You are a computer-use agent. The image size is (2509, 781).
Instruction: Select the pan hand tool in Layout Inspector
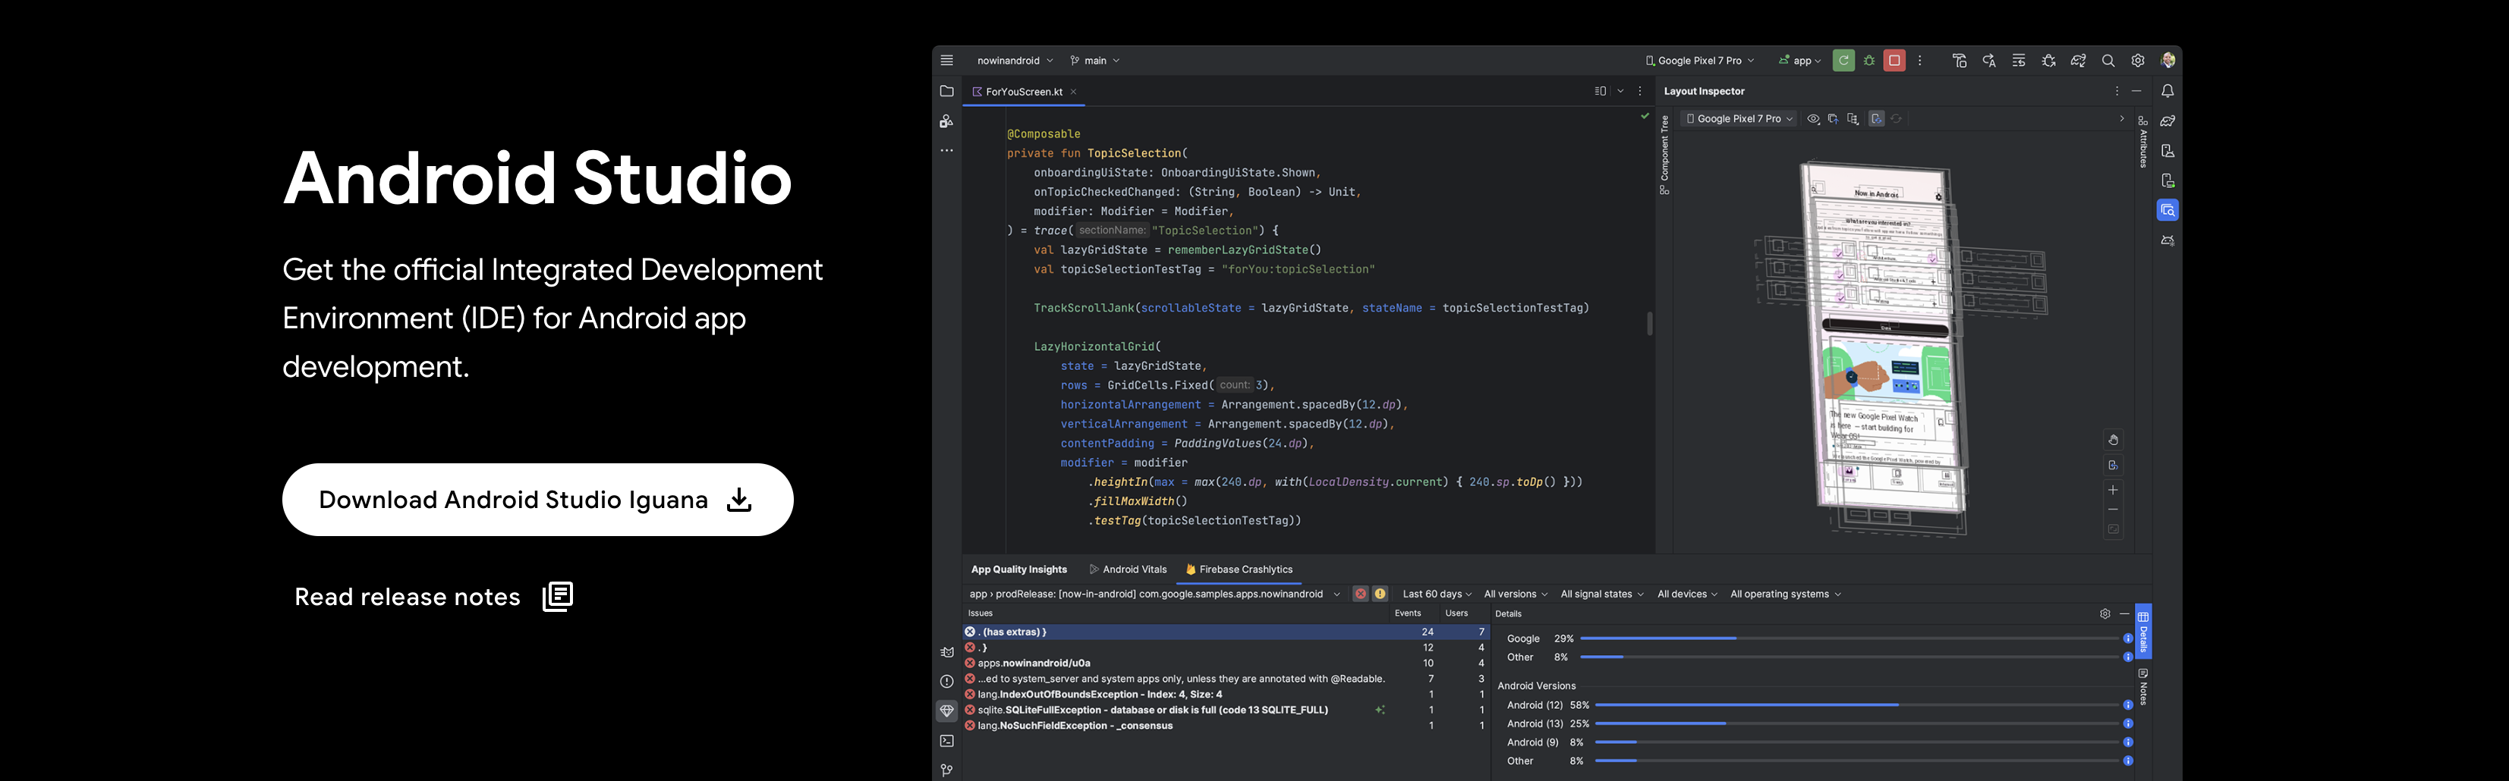click(2113, 440)
